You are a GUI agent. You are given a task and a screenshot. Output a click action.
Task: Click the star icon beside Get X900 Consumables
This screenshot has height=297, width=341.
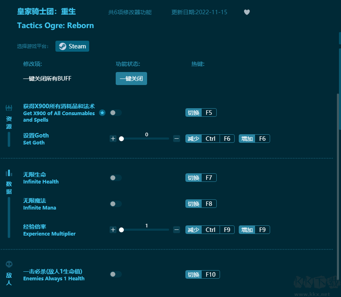[x=102, y=113]
